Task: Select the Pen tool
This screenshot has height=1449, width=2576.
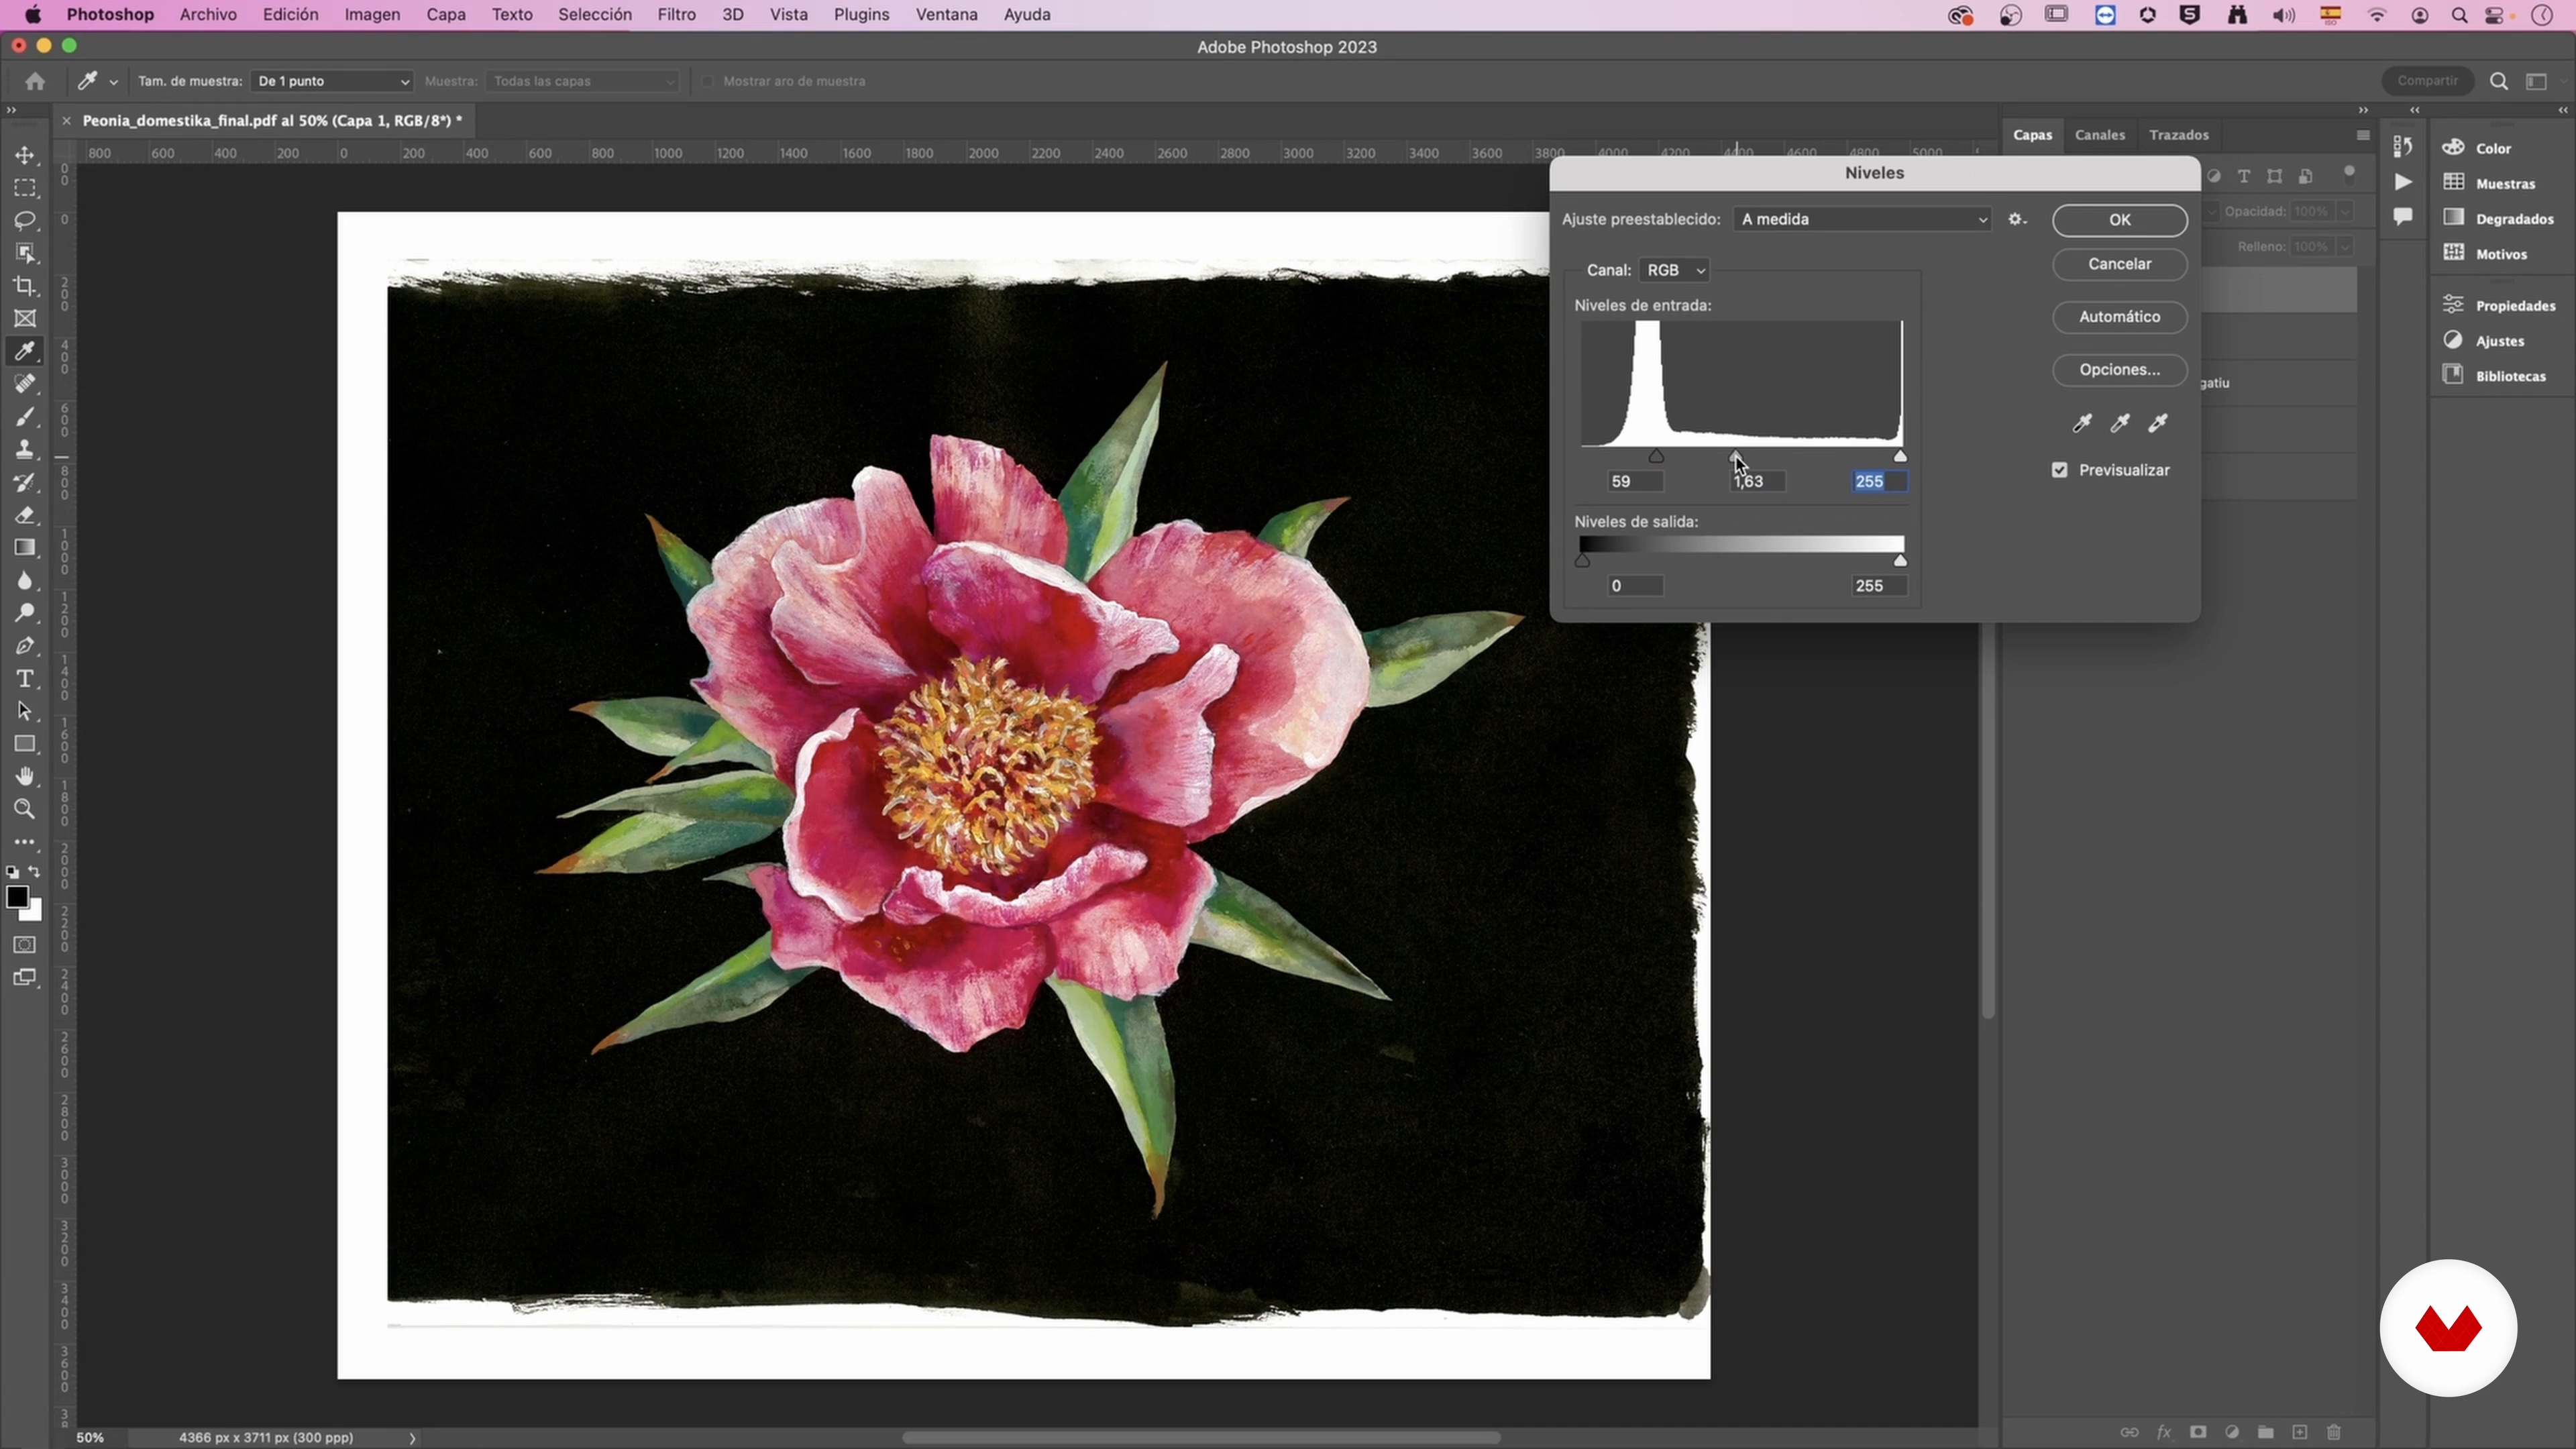Action: tap(25, 646)
